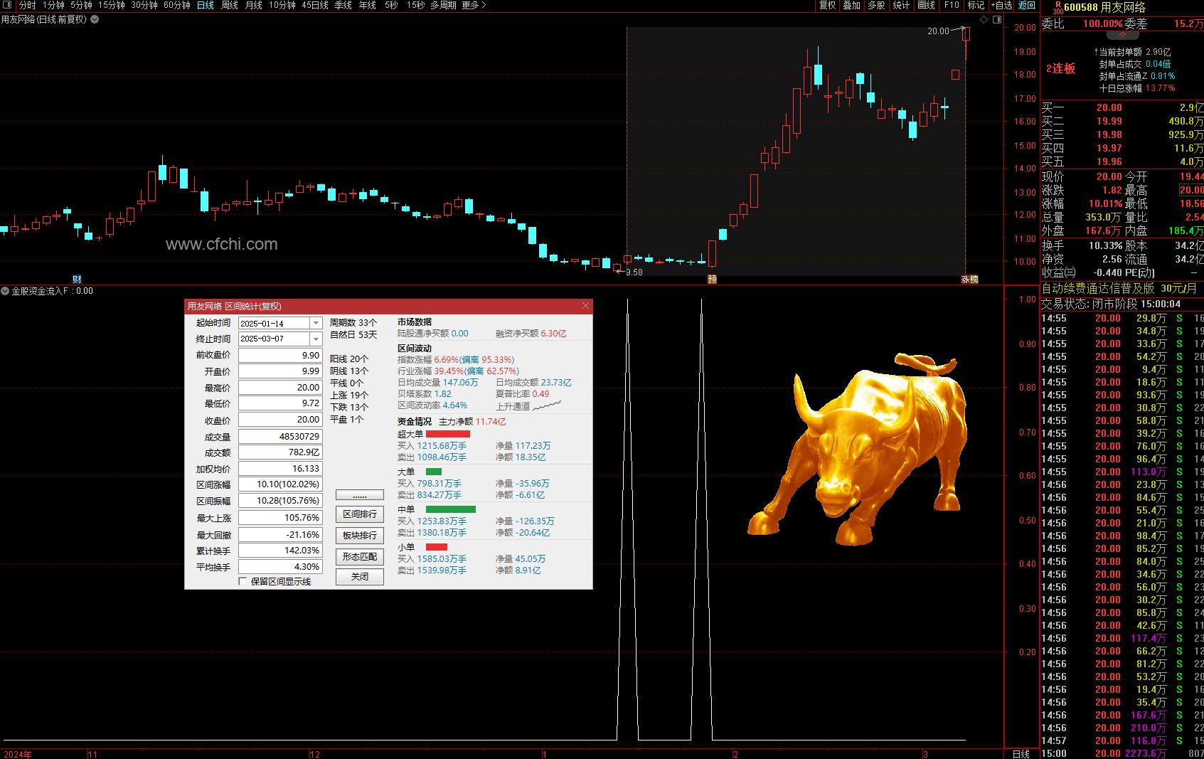This screenshot has width=1204, height=759.
Task: Click the R300 badge next to stock code
Action: coord(1058,8)
